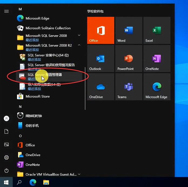Open the Pictures sidebar icon

[x=6, y=144]
